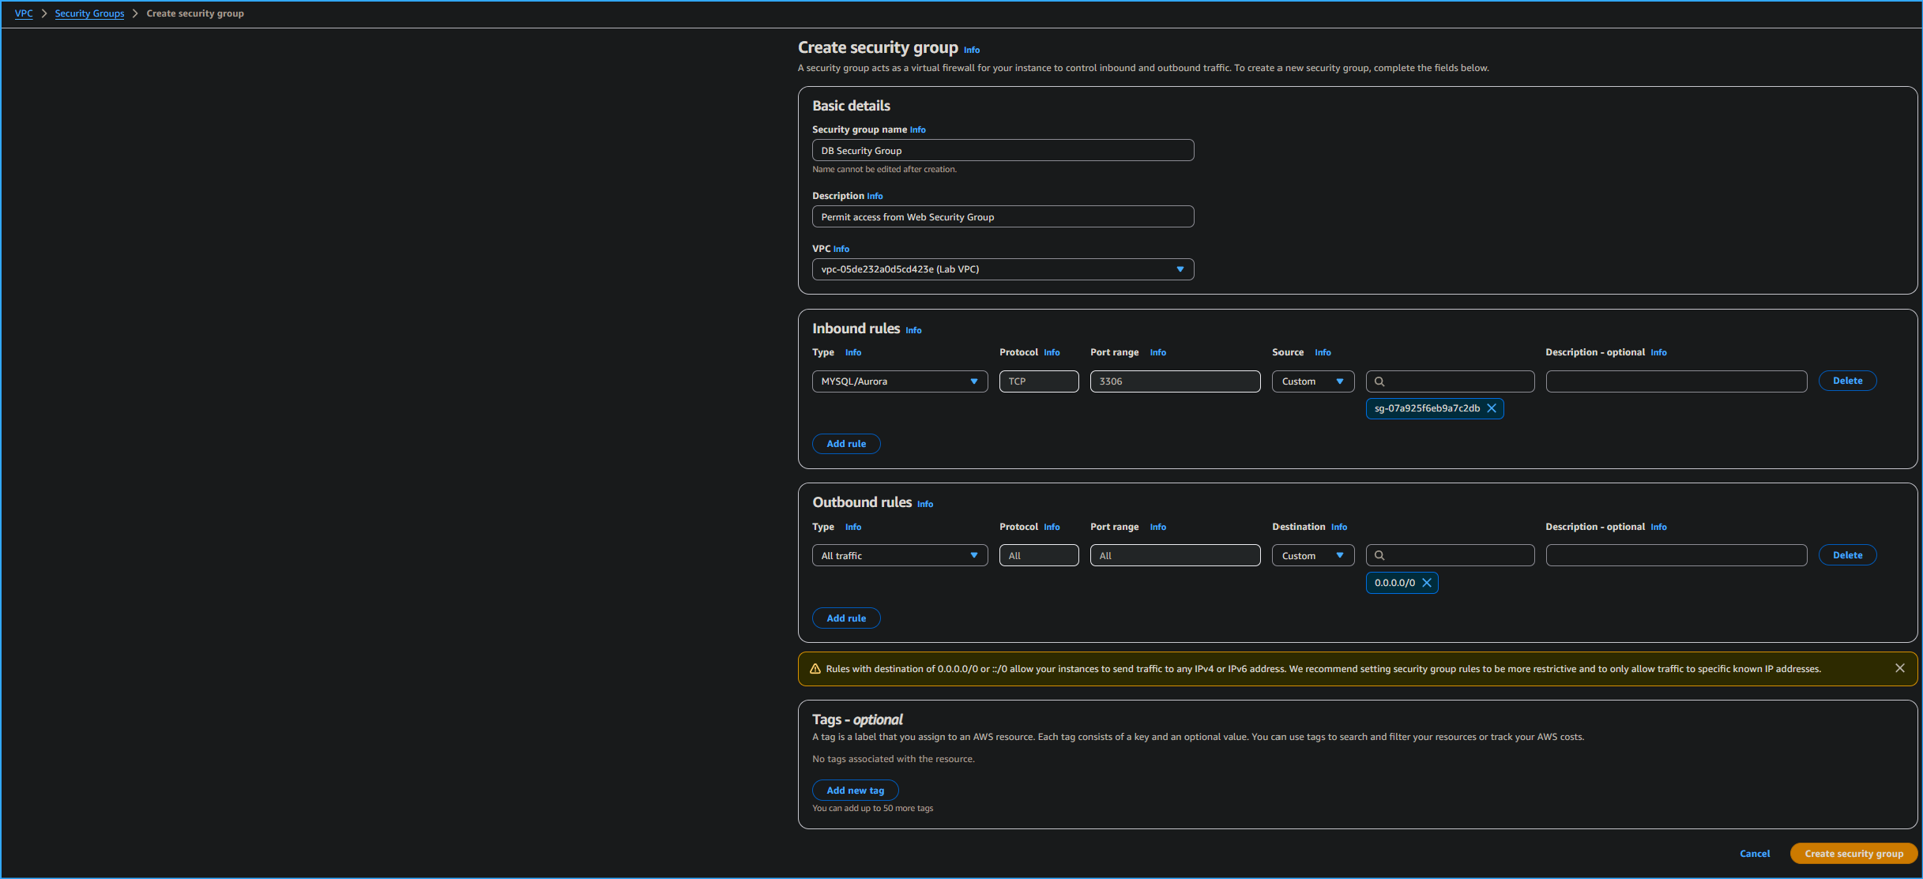Open the inbound rule Type dropdown showing MYSQL/Aurora
Screen dimensions: 1923x879
[x=899, y=381]
